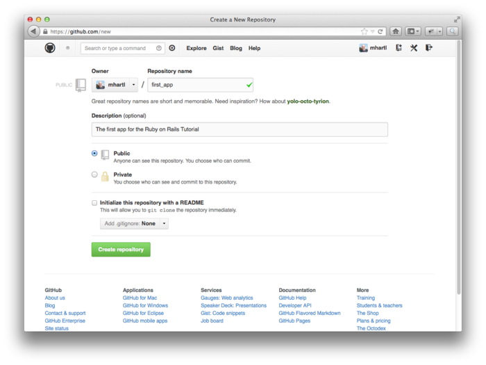Click the private lock icon
This screenshot has height=365, width=486.
[x=105, y=177]
